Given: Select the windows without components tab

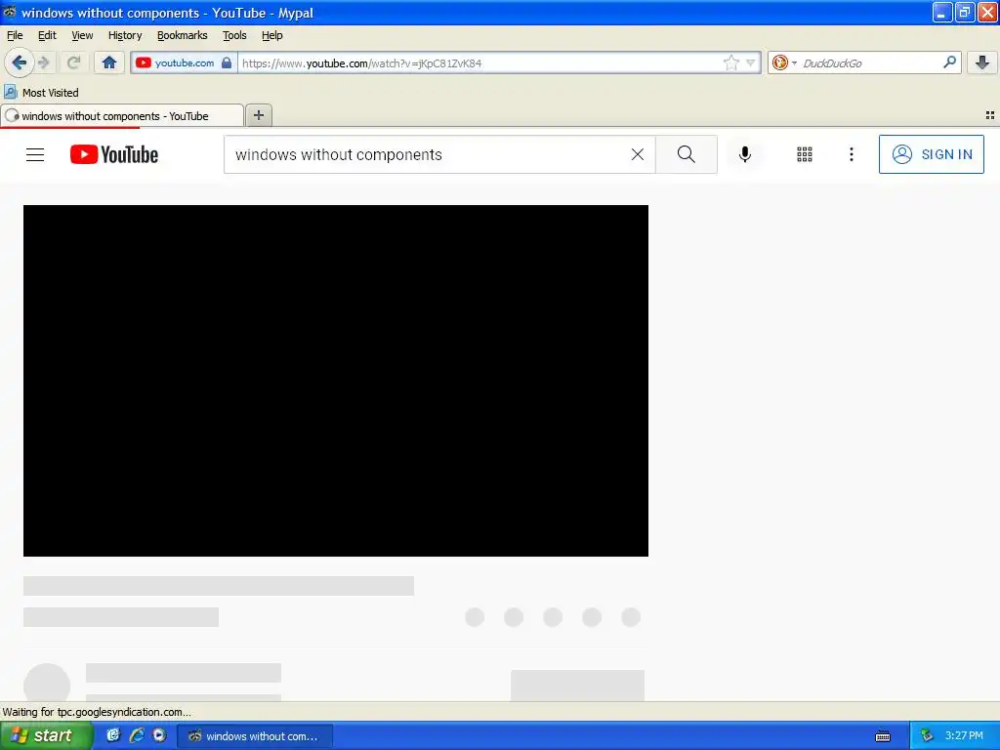Looking at the screenshot, I should pyautogui.click(x=122, y=116).
